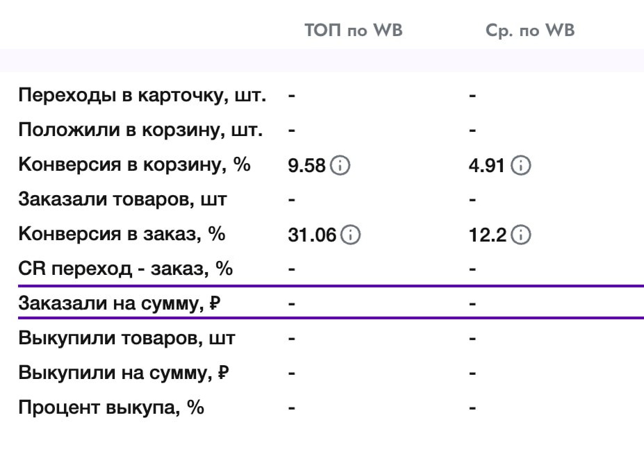Click info icon next to 9.58 value
This screenshot has width=644, height=454.
coord(340,166)
